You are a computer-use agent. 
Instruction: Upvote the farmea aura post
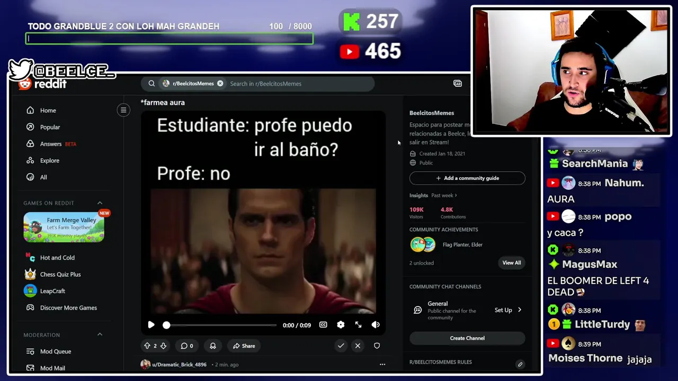147,346
